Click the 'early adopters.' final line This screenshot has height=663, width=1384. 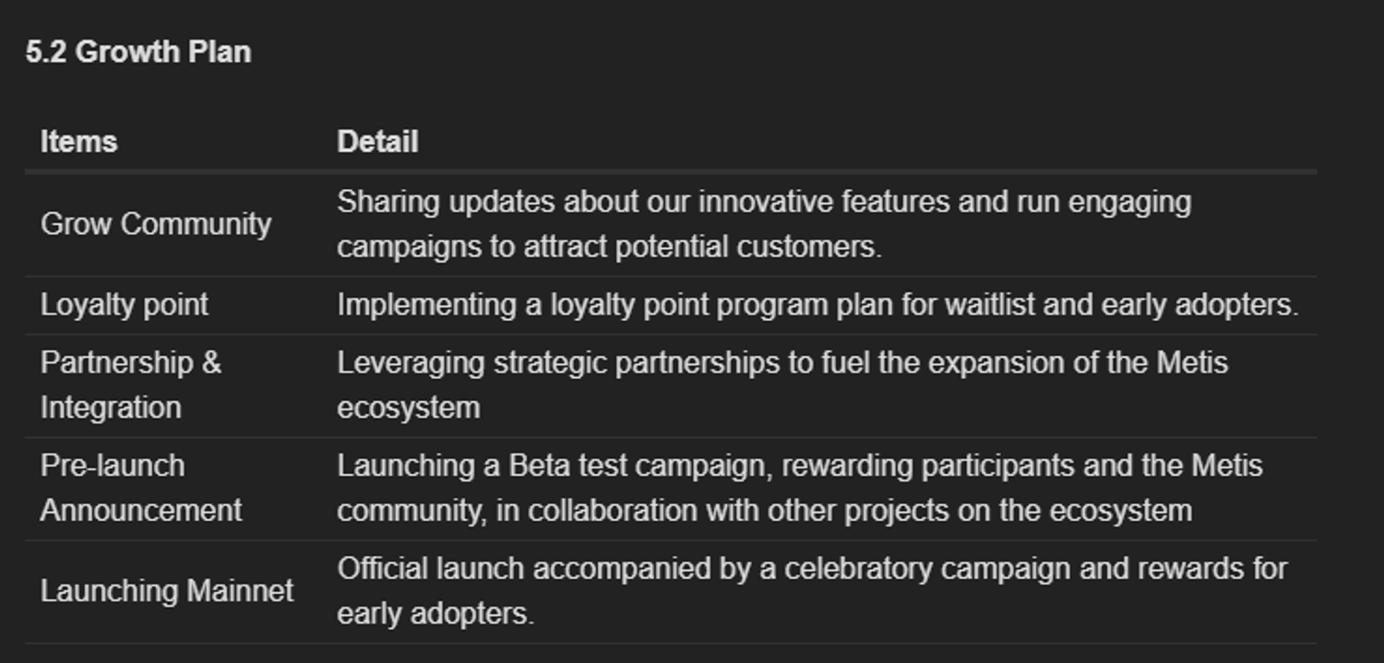point(435,614)
